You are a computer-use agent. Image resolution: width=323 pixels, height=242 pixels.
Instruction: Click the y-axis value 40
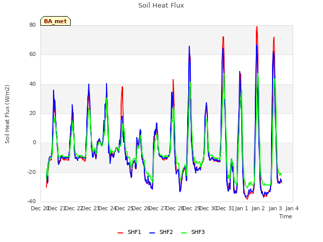click(x=32, y=84)
